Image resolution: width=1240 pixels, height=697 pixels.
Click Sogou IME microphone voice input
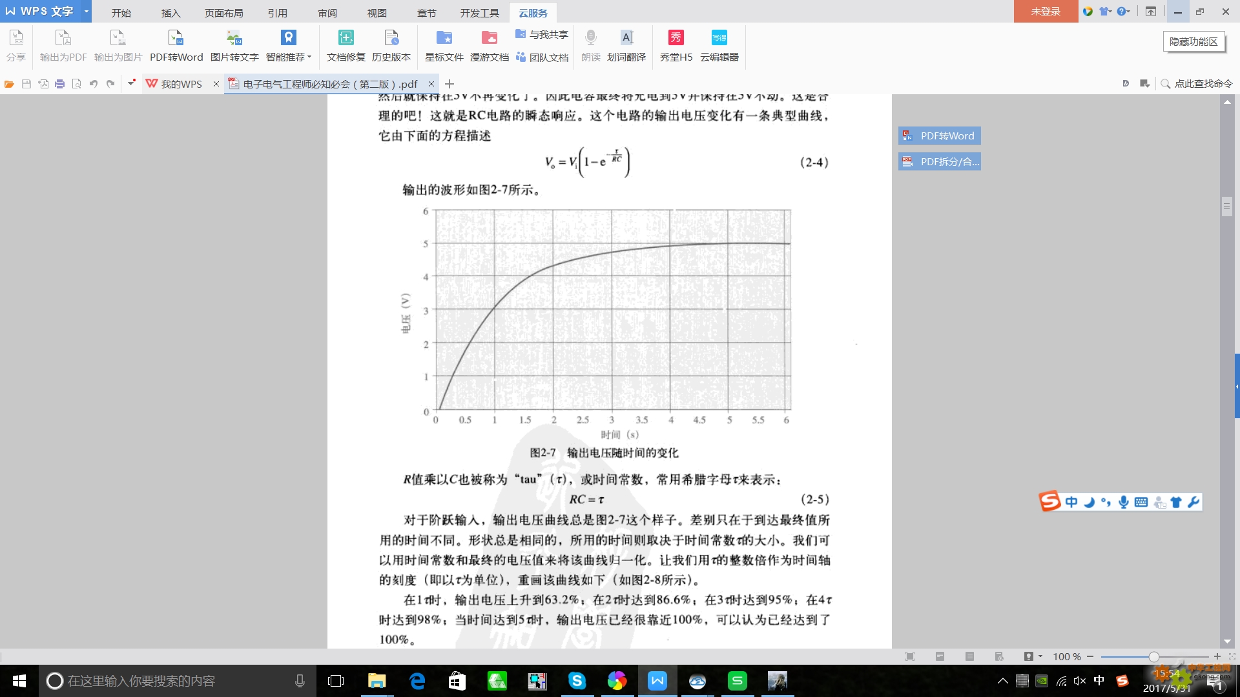click(1124, 502)
